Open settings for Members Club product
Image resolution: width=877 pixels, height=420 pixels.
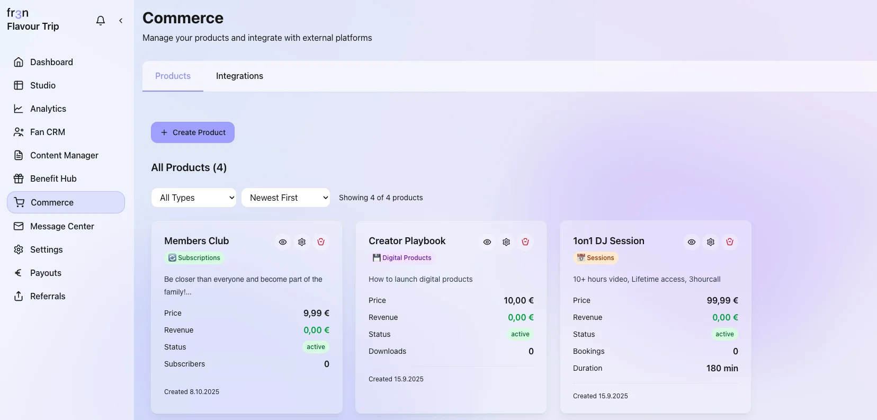pos(302,242)
